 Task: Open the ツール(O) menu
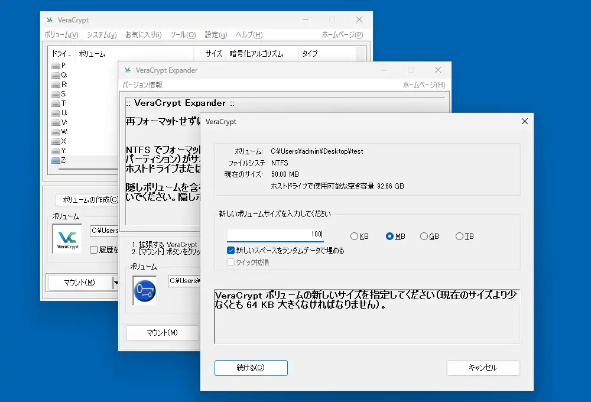coord(183,34)
